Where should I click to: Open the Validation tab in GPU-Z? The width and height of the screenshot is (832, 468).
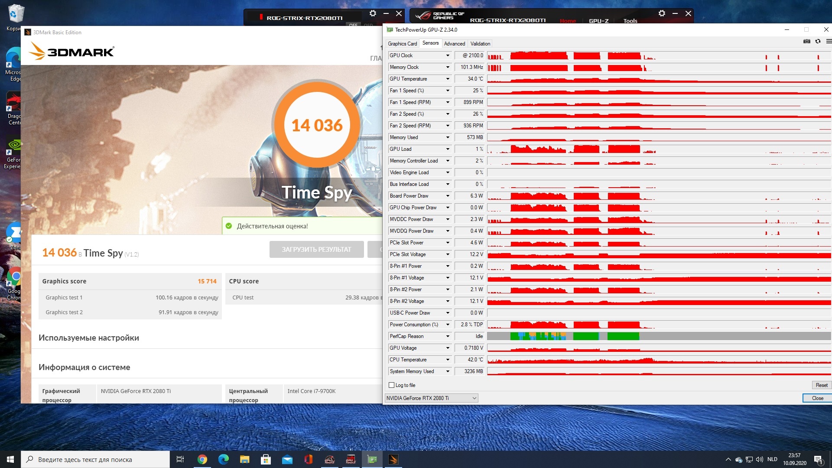click(x=480, y=44)
